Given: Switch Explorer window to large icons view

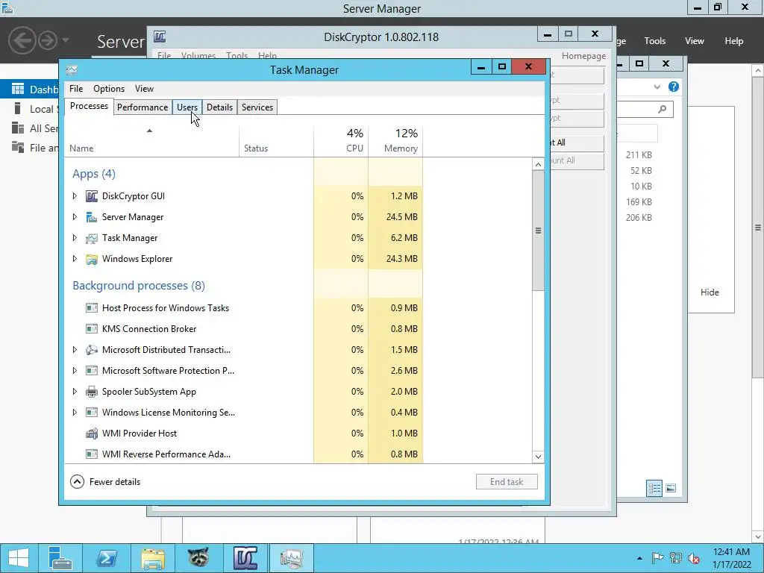Looking at the screenshot, I should click(x=671, y=488).
